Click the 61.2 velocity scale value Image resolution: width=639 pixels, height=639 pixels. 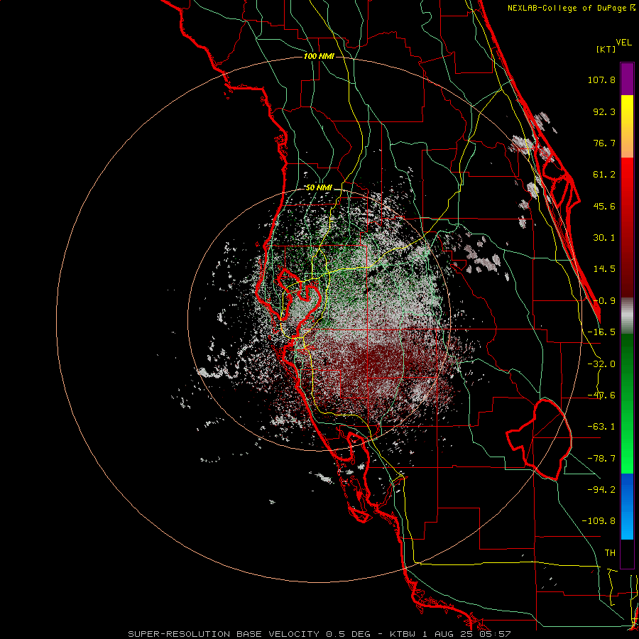pos(604,175)
